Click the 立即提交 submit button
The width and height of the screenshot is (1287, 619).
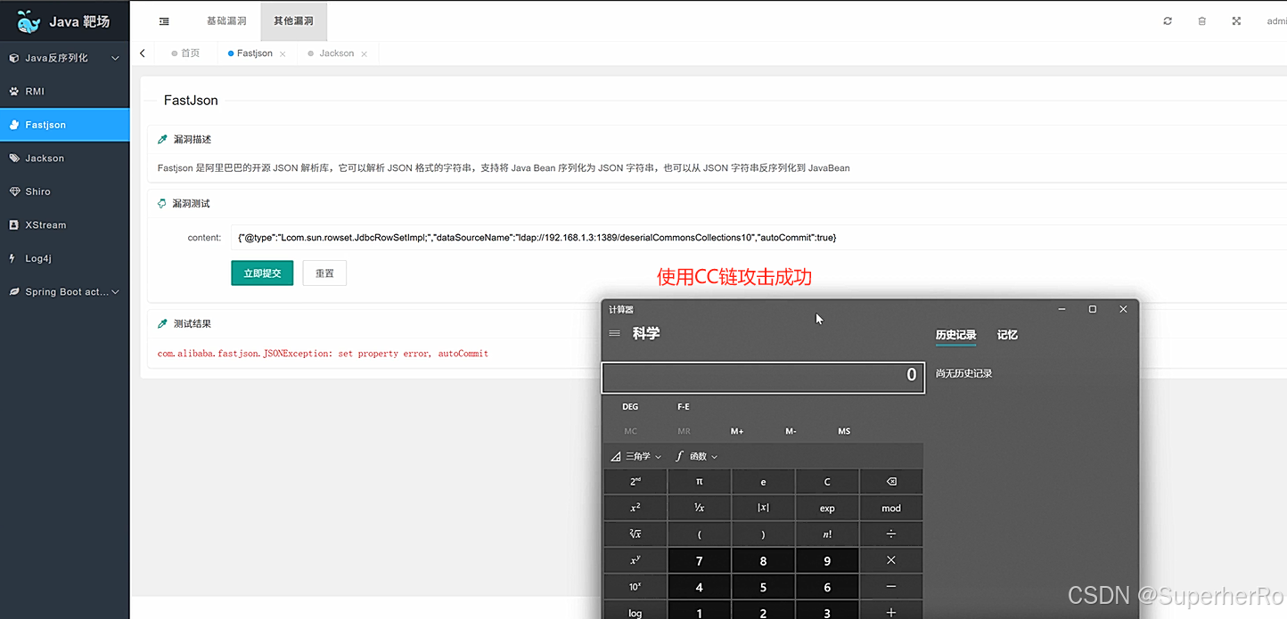[x=262, y=273]
